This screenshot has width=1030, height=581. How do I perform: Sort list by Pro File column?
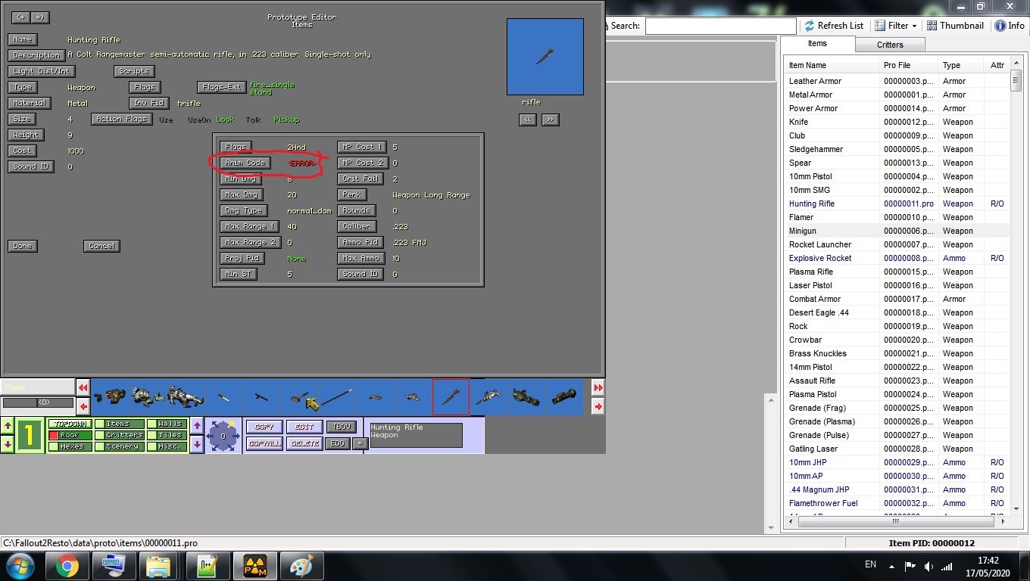[909, 65]
